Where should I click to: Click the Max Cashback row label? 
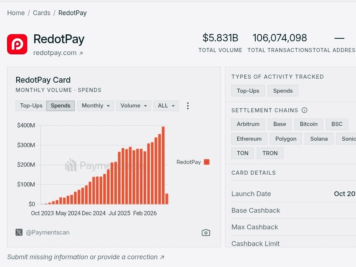(x=255, y=227)
